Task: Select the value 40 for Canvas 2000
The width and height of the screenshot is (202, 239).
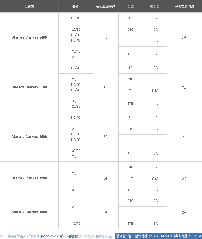Action: (105, 87)
